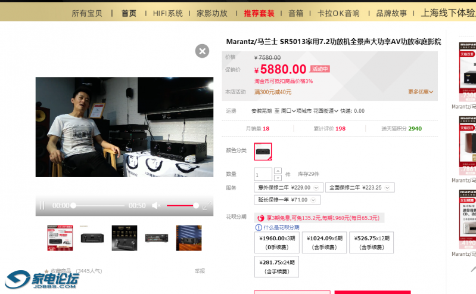Click the 花呗分期 info circle icon

point(259,227)
